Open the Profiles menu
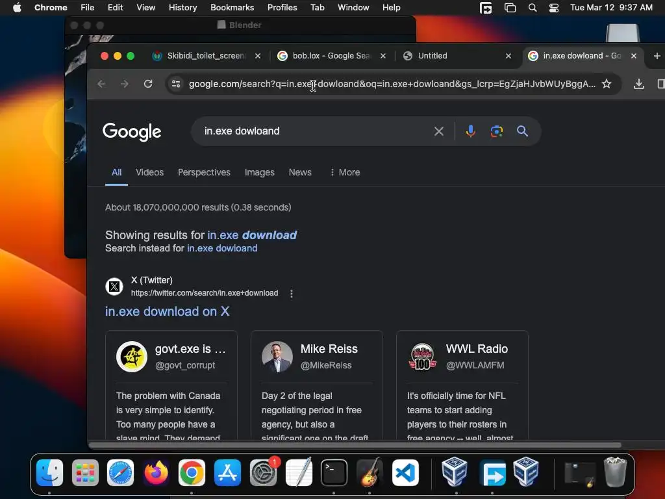 pyautogui.click(x=282, y=8)
